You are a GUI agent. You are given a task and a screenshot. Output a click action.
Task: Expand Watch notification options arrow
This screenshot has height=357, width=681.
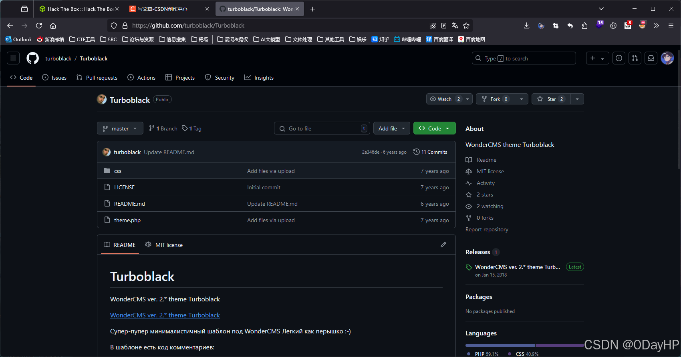pos(467,99)
